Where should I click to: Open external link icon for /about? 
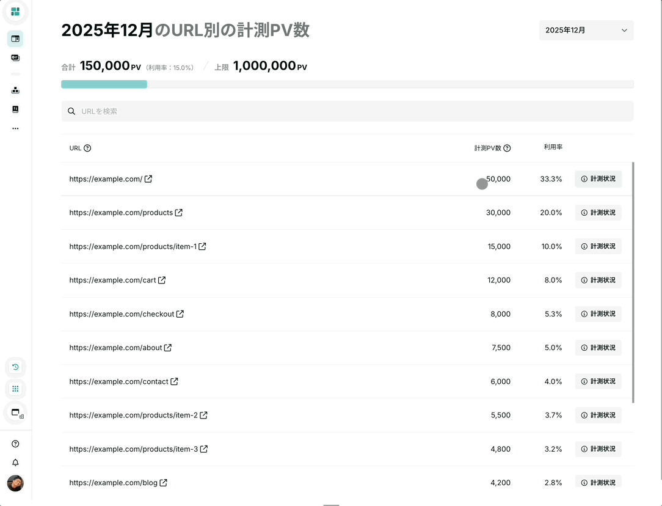[x=167, y=348]
